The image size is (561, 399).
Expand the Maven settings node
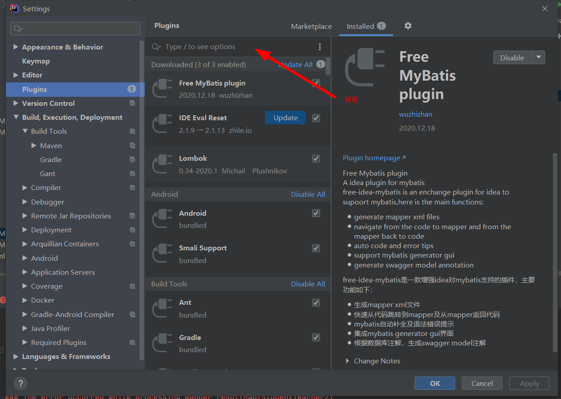point(34,145)
